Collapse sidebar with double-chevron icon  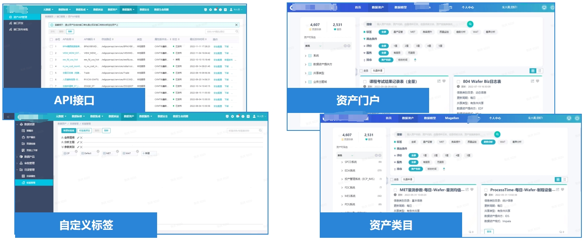coord(8,117)
